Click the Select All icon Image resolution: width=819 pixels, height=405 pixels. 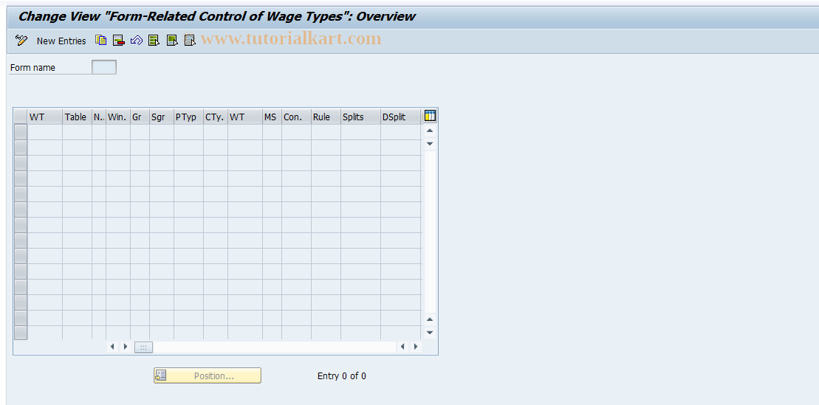(x=154, y=40)
